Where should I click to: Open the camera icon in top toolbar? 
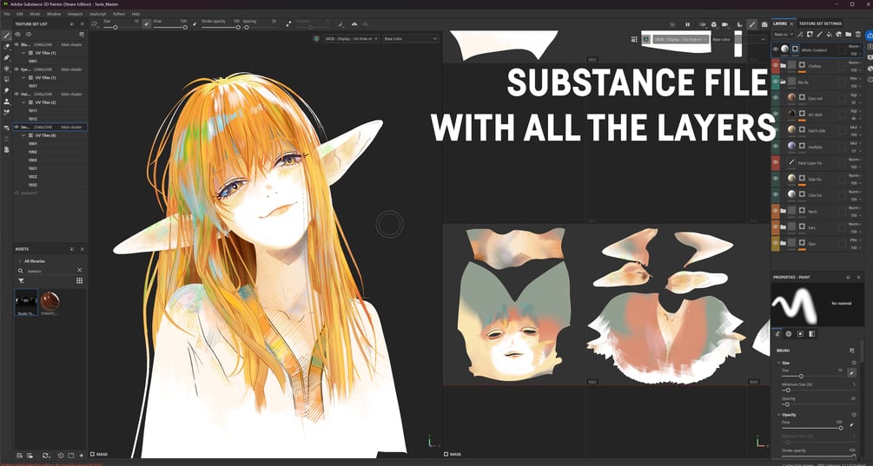725,24
